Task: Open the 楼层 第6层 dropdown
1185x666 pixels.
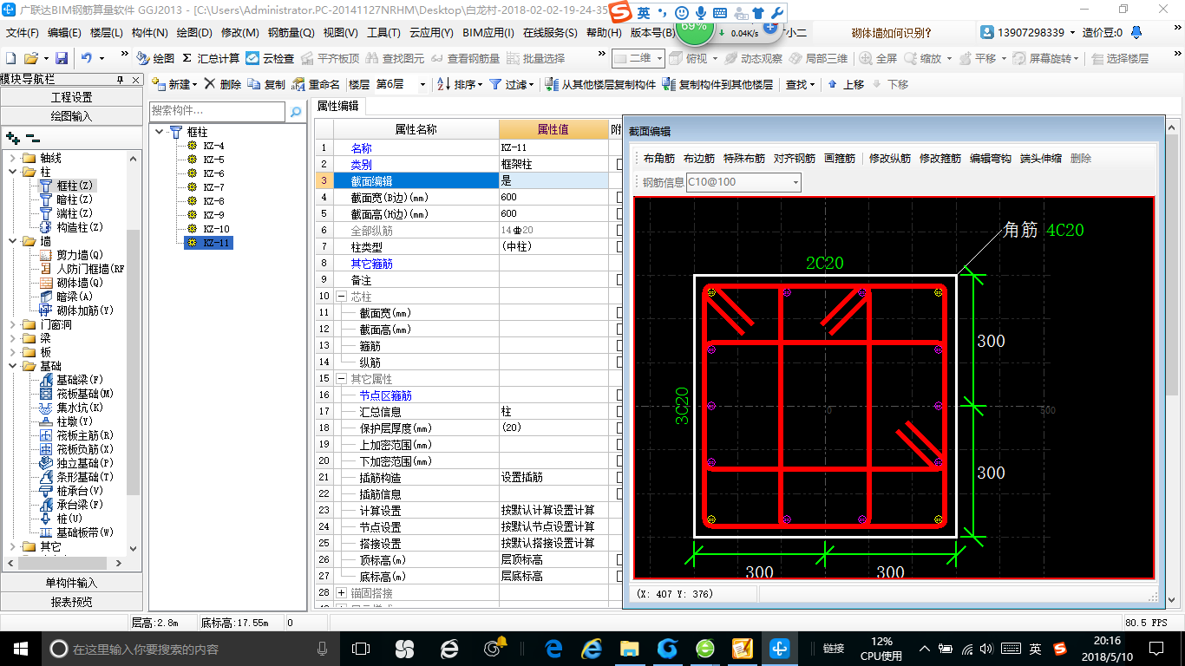Action: click(422, 84)
